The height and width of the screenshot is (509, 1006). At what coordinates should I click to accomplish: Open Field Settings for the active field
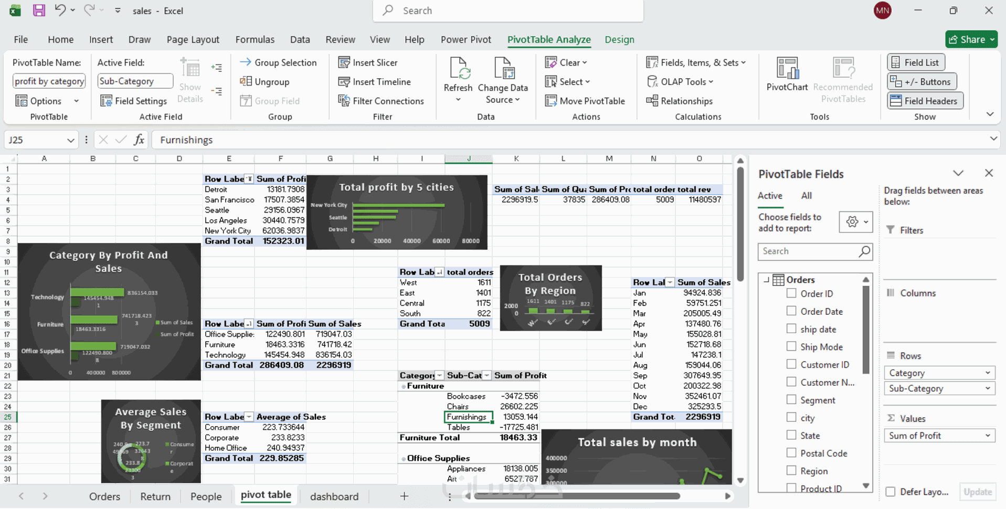133,101
